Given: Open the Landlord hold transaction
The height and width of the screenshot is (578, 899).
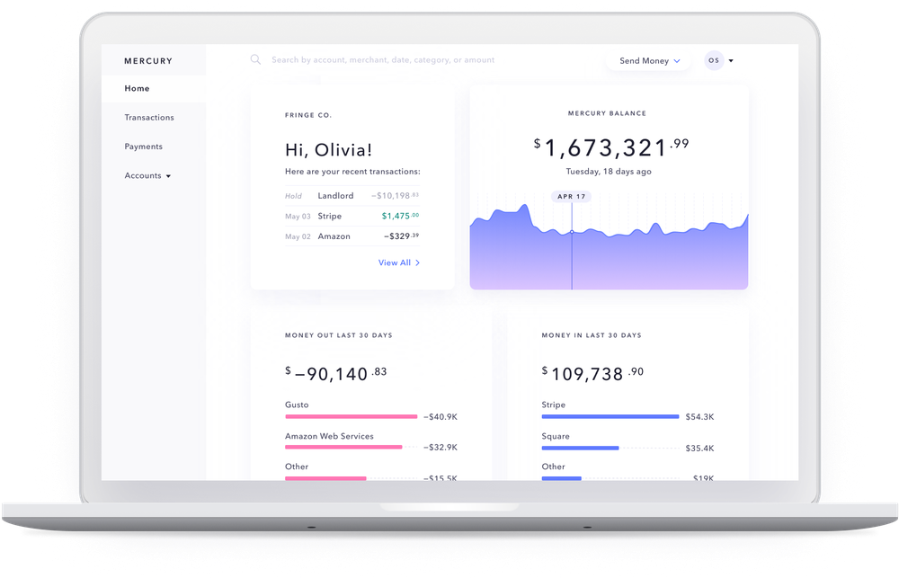Looking at the screenshot, I should (x=352, y=196).
